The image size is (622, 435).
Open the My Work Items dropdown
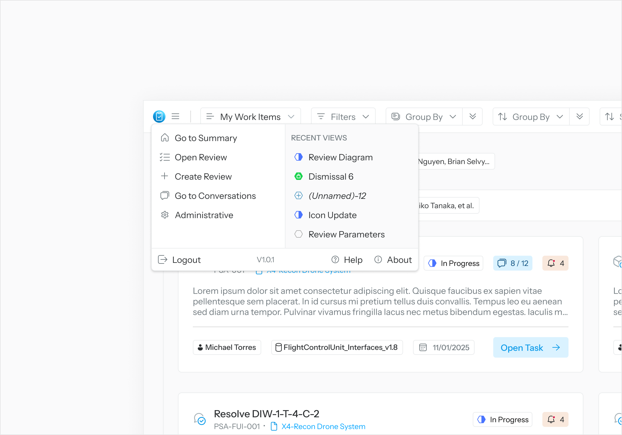pyautogui.click(x=250, y=117)
